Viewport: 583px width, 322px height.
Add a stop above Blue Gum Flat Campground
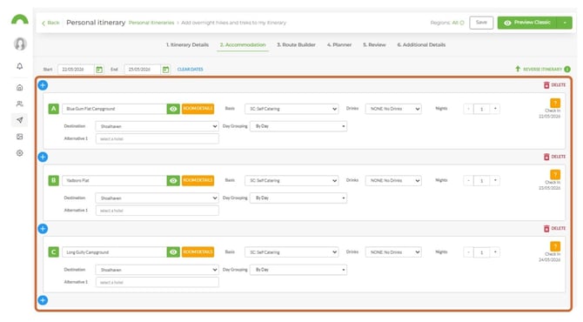pos(43,85)
